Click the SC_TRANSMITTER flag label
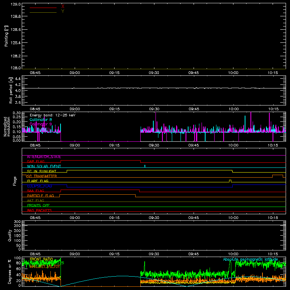Viewport: 290px width, 290px height. [42, 176]
